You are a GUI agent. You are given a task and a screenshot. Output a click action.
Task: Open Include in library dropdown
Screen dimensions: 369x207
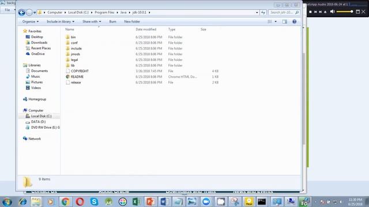click(x=61, y=22)
